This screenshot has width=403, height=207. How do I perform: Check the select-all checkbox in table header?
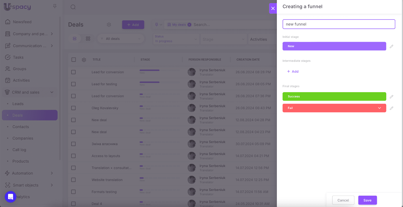click(x=74, y=60)
